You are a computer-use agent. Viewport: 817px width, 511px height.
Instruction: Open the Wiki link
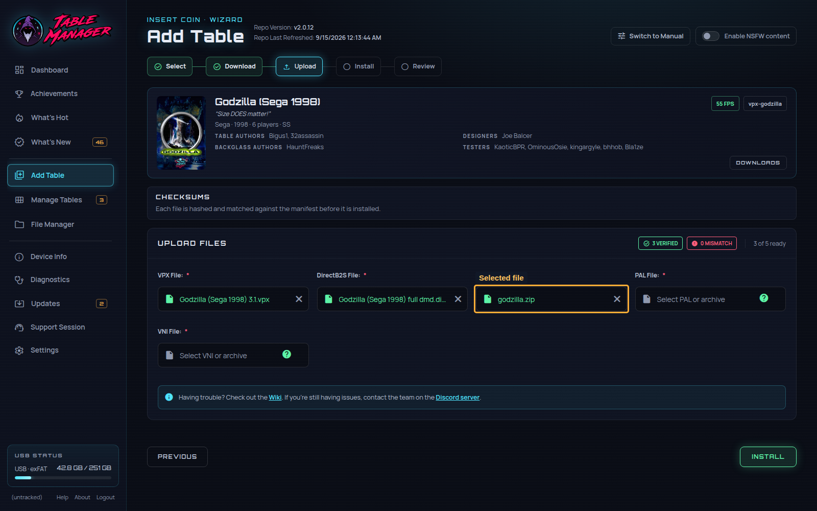pyautogui.click(x=275, y=398)
